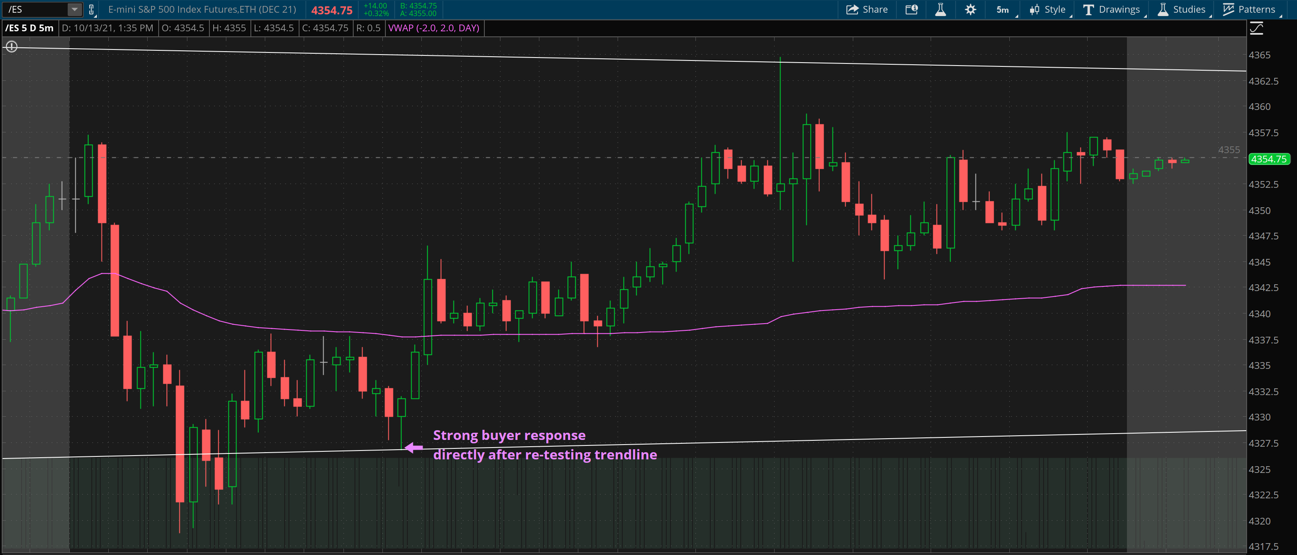The height and width of the screenshot is (555, 1297).
Task: Click the small chart icon above the price axis
Action: tap(1256, 29)
